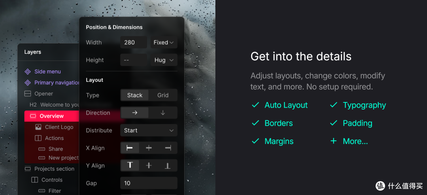Click the Padding feature link
This screenshot has height=195, width=427.
coord(357,123)
